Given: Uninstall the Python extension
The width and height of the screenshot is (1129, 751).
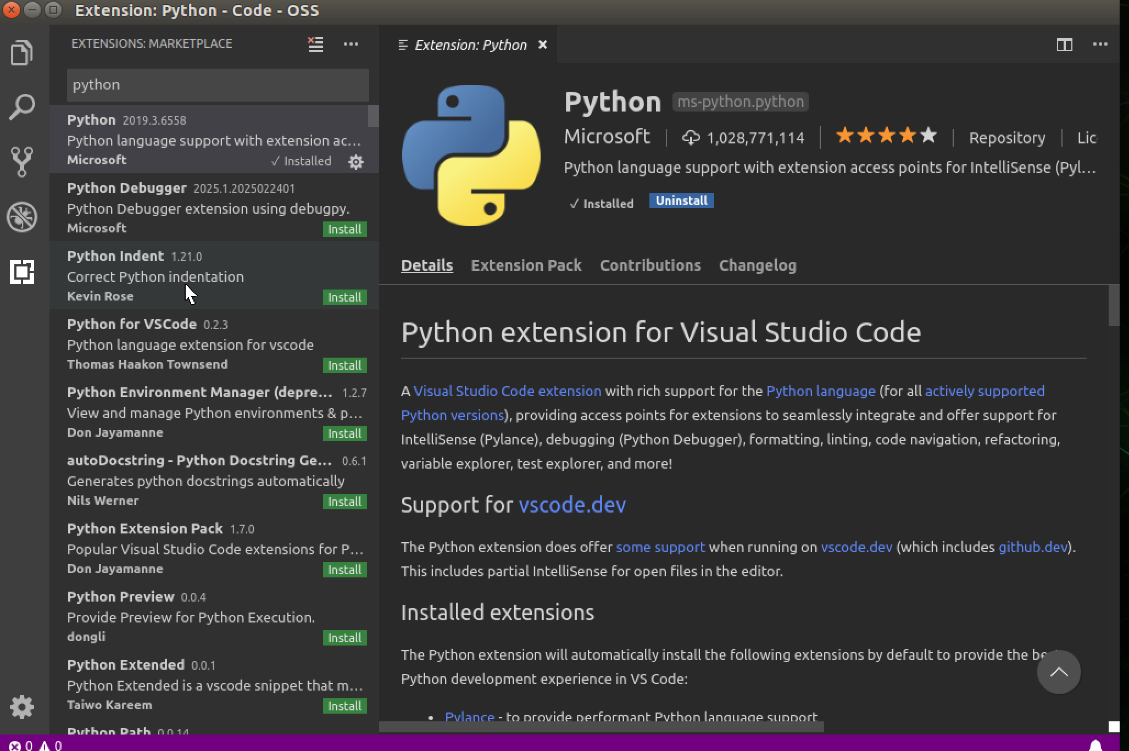Looking at the screenshot, I should (681, 201).
